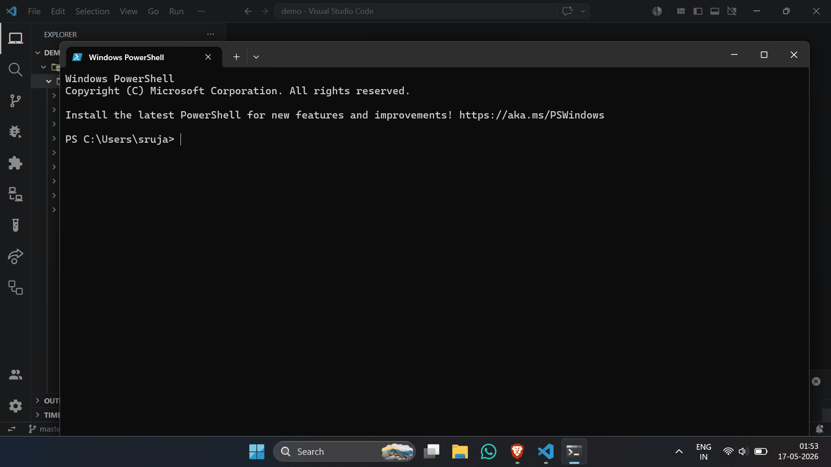Add a new terminal tab with plus

coord(236,57)
